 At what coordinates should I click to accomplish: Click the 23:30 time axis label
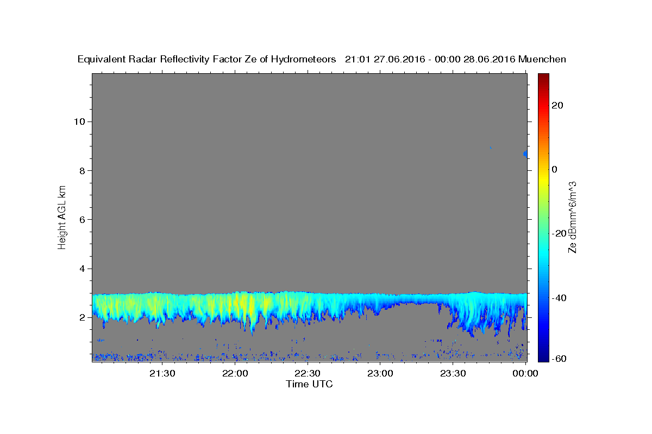(453, 373)
